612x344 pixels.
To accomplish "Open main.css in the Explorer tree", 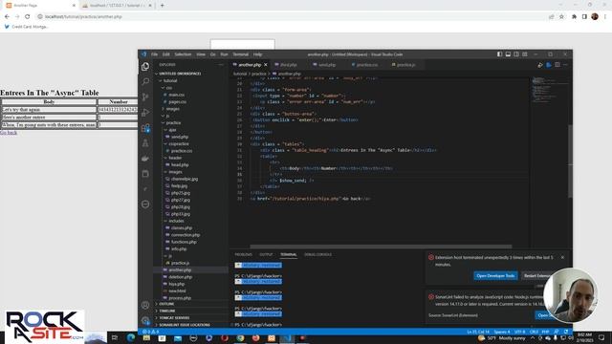I will [x=176, y=95].
